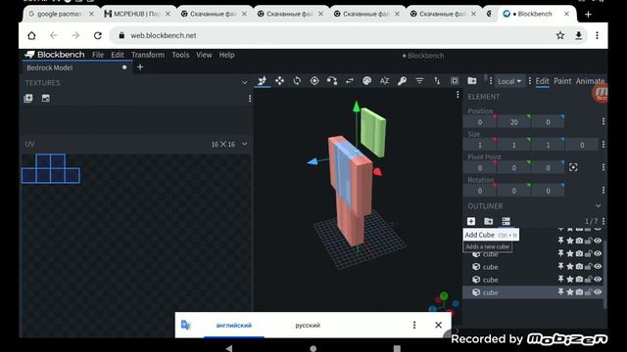Click the center-square toolbar icon

click(455, 81)
